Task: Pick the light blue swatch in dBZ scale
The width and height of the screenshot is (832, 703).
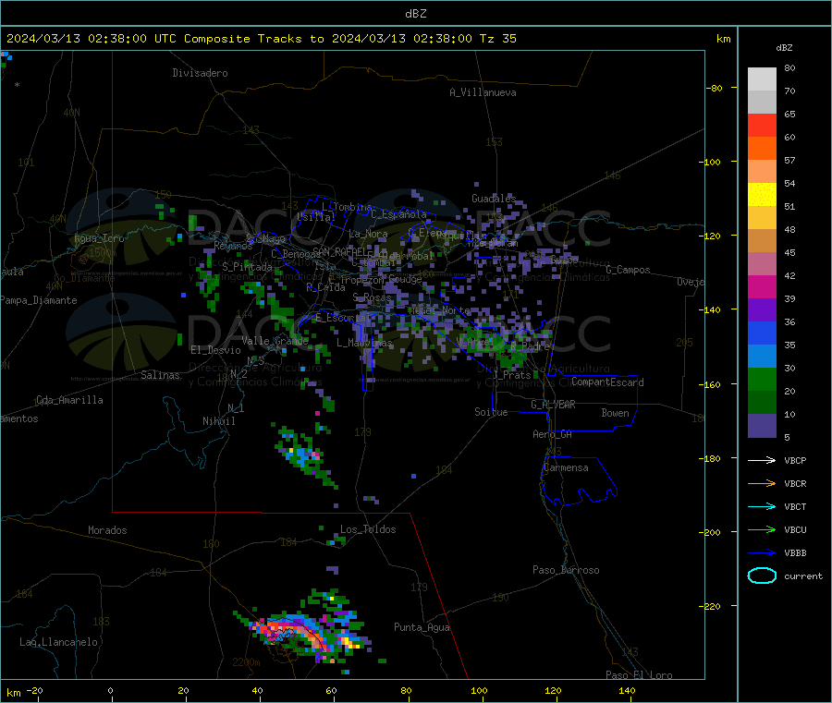Action: [x=762, y=357]
